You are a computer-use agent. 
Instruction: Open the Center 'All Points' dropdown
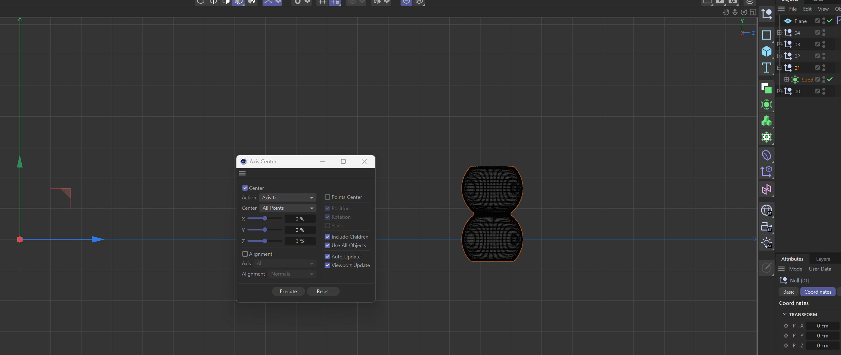(x=287, y=208)
